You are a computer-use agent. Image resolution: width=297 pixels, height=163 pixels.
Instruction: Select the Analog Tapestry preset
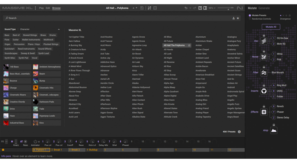(203, 117)
